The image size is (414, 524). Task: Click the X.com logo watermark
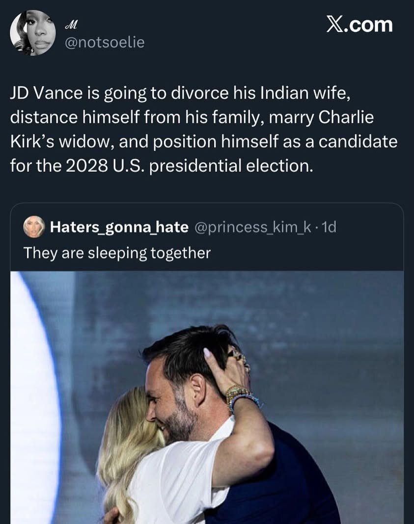point(360,25)
